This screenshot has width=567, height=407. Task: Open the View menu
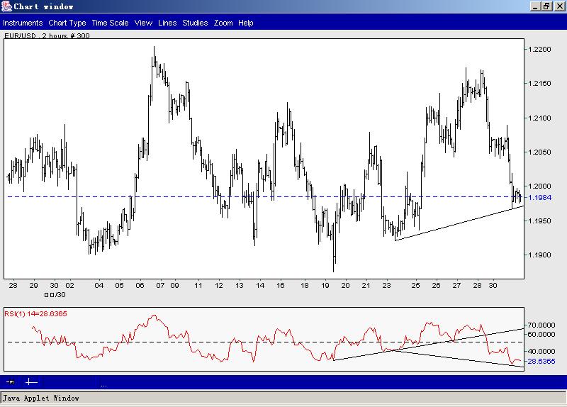pyautogui.click(x=143, y=23)
